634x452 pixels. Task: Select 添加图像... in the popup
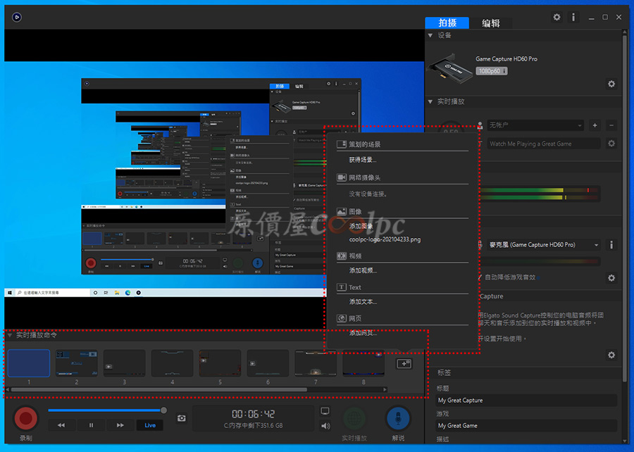point(361,226)
